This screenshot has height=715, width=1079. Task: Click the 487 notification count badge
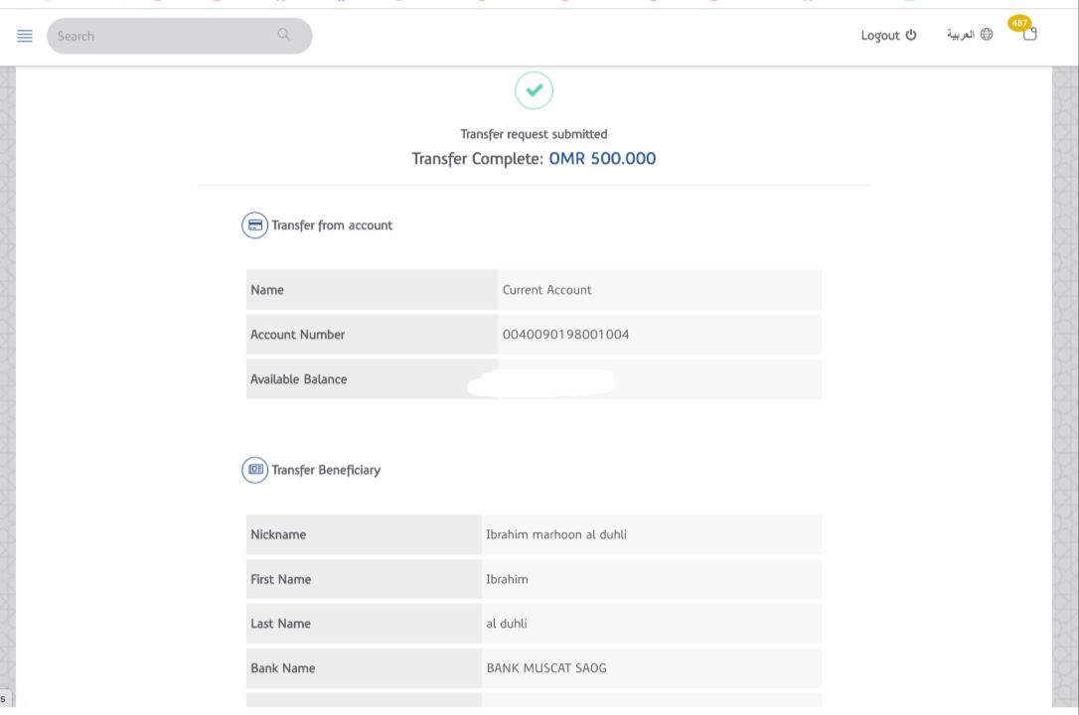[1019, 23]
